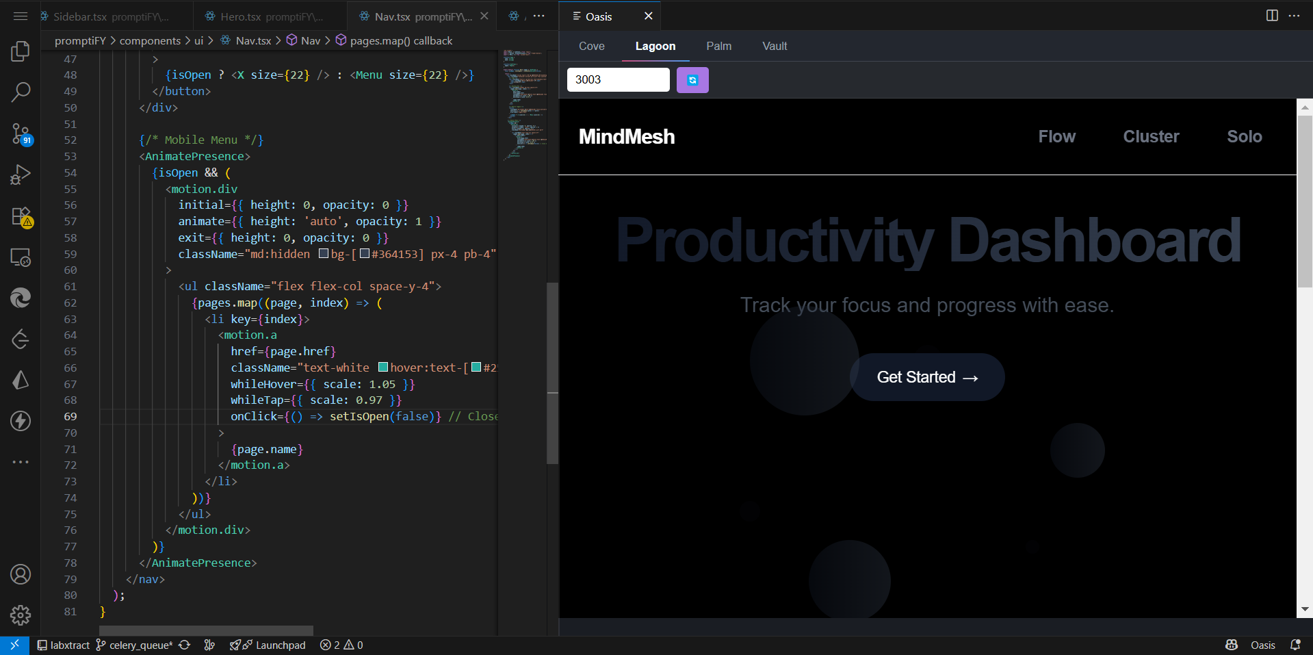The width and height of the screenshot is (1313, 655).
Task: Open the Explorer view
Action: [x=21, y=51]
